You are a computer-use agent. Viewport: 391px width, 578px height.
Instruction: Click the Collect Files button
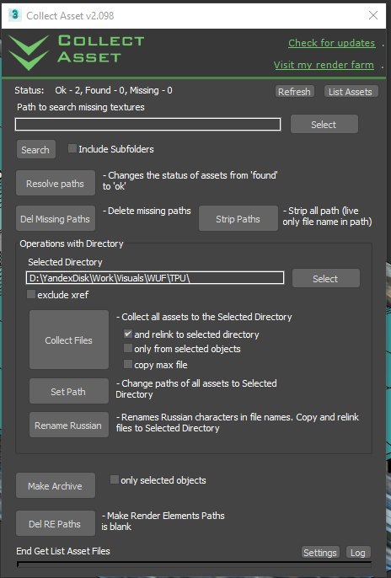tap(69, 340)
